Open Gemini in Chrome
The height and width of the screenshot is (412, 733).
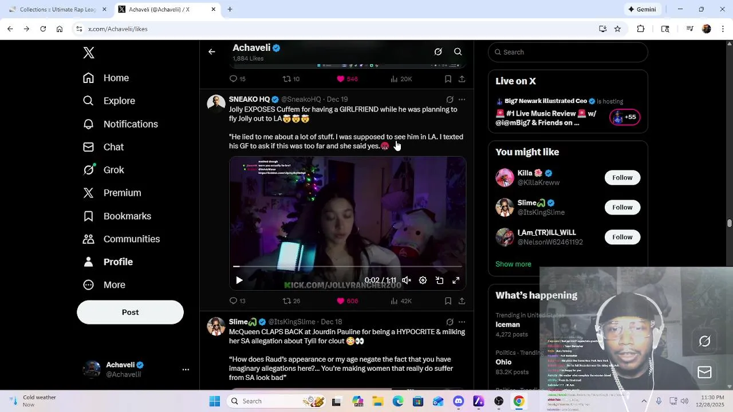point(642,9)
